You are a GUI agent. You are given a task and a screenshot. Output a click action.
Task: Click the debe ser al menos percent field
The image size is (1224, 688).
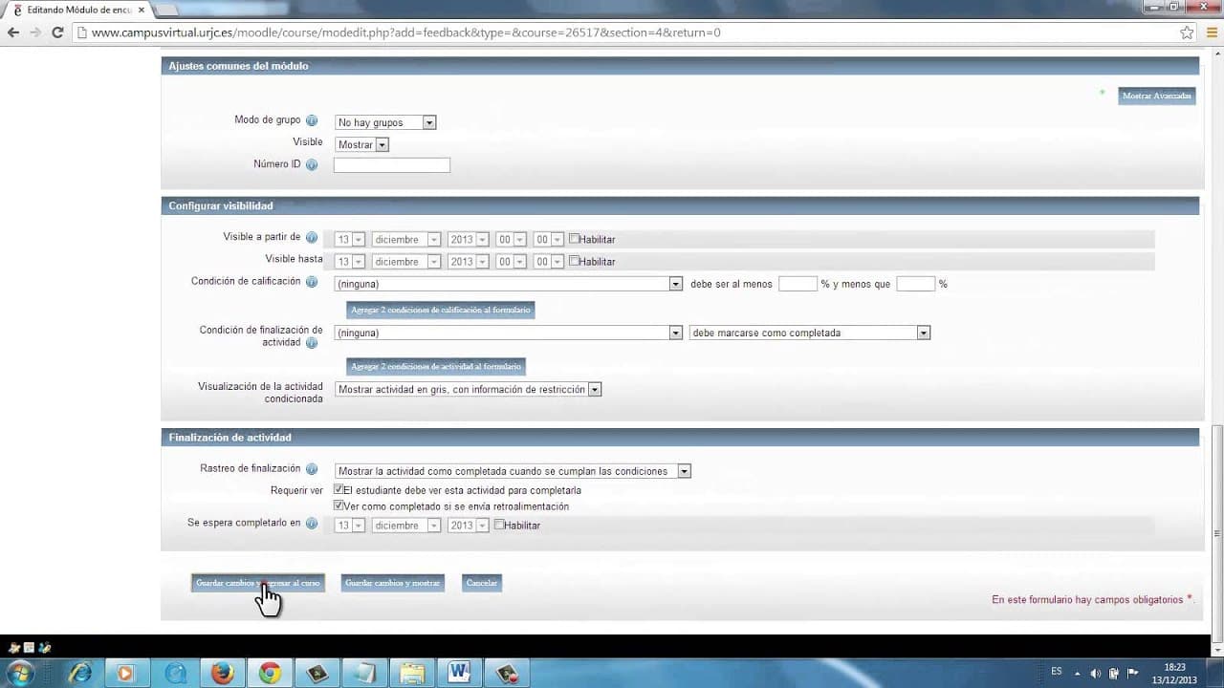pos(798,284)
